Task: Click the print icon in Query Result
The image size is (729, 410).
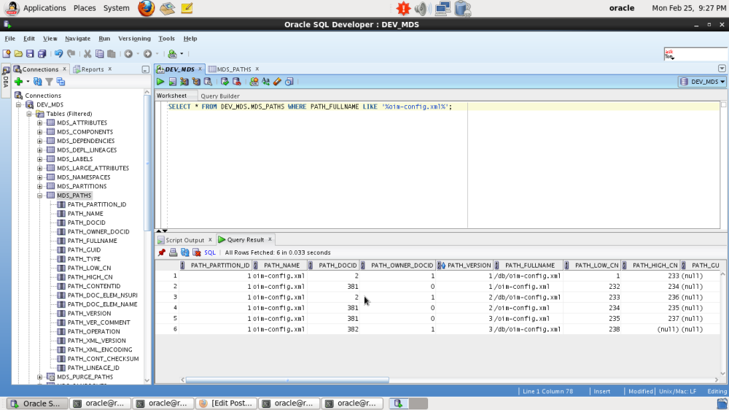Action: 173,252
